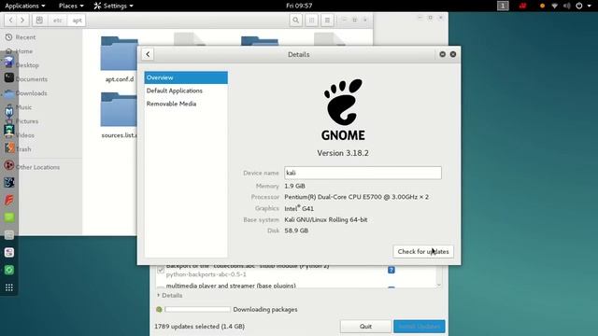
Task: Click 1789 updates selected status text
Action: click(x=199, y=326)
